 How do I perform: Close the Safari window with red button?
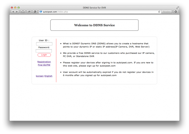pos(12,8)
